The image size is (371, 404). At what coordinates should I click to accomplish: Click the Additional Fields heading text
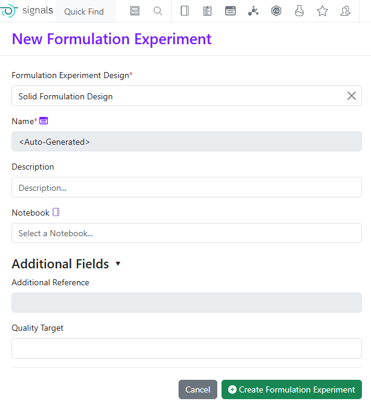61,264
